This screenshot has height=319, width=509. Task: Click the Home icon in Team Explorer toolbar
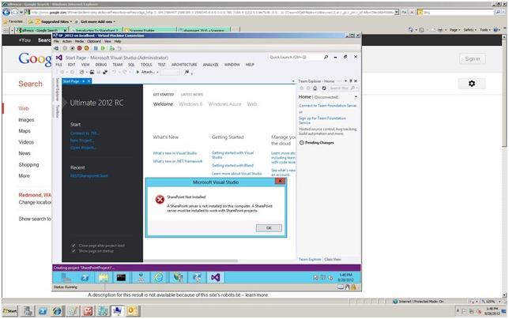(315, 88)
